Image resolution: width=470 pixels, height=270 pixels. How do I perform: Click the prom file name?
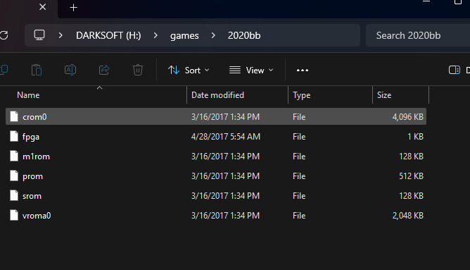32,177
